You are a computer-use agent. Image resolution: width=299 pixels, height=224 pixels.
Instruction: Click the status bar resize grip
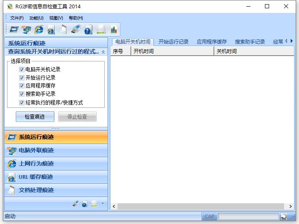pos(293,217)
